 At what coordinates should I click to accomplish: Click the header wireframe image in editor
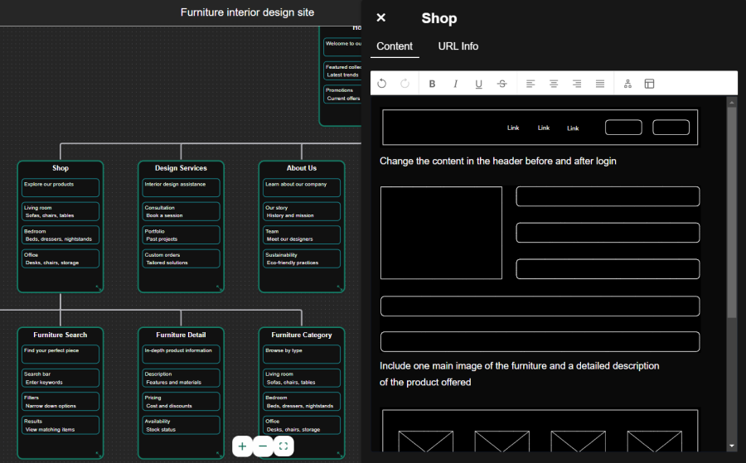[540, 128]
